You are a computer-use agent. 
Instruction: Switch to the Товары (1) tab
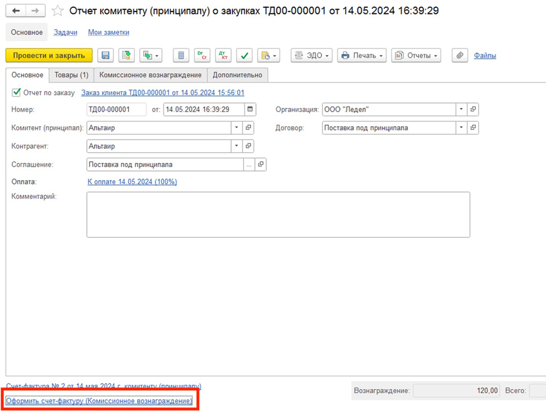pos(71,75)
